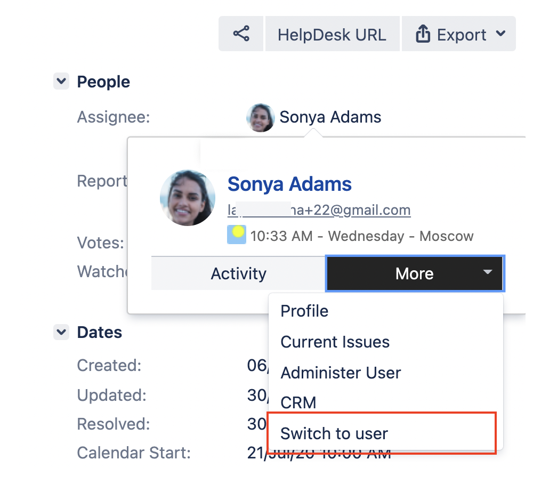Click Sonya Adams small assignee avatar
Screen dimensions: 533x484
[260, 117]
